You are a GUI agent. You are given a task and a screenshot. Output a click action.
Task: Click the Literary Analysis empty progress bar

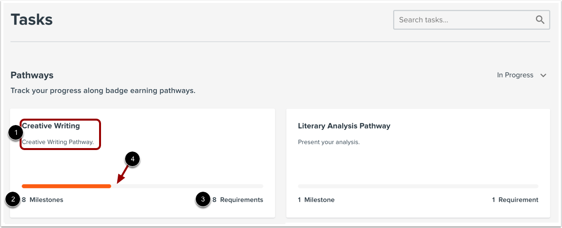(418, 186)
